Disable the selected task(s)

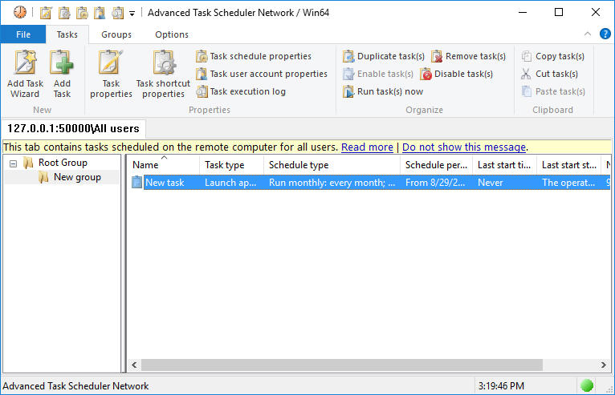[x=457, y=74]
